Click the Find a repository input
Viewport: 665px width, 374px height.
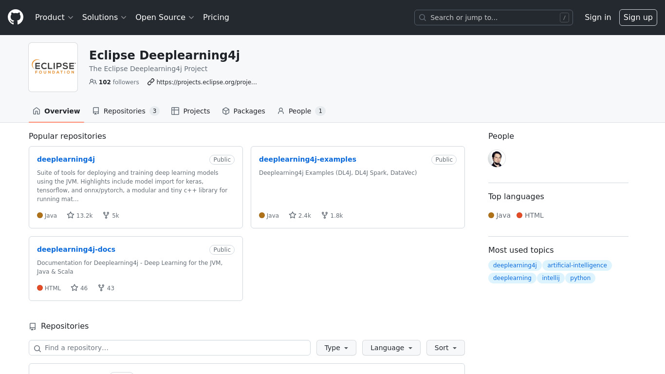coord(169,348)
